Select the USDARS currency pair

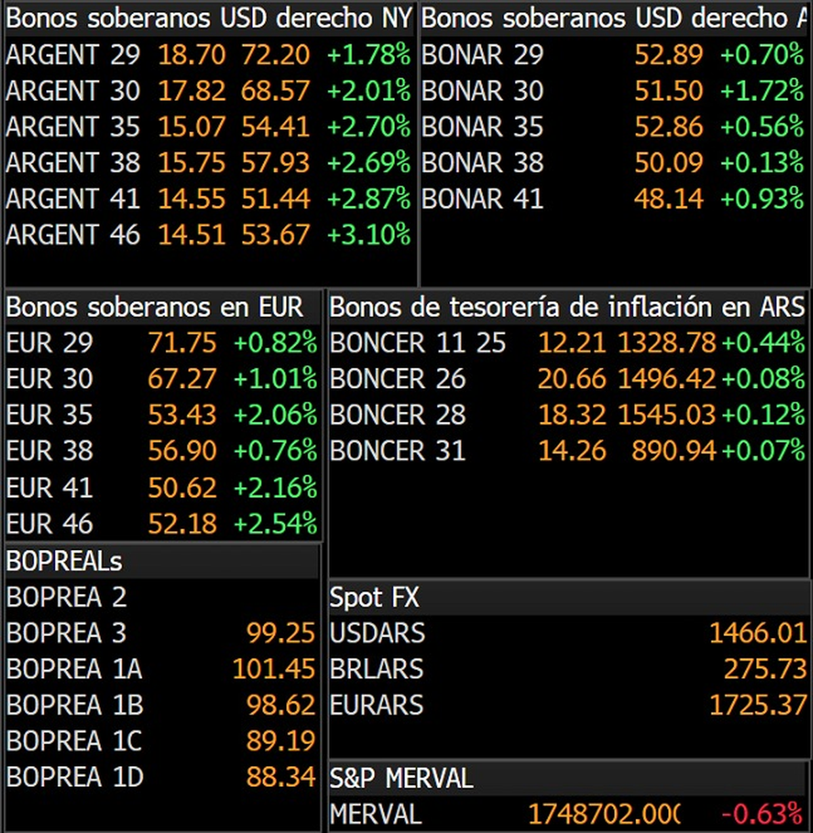(377, 633)
